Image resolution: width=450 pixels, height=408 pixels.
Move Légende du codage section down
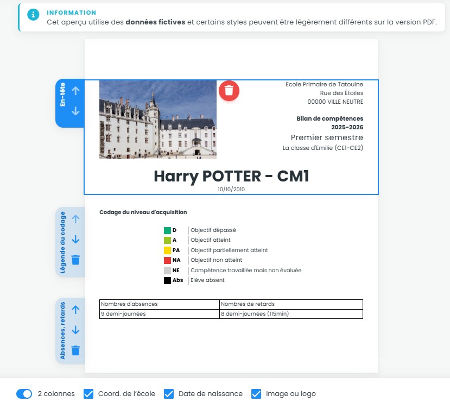[75, 239]
